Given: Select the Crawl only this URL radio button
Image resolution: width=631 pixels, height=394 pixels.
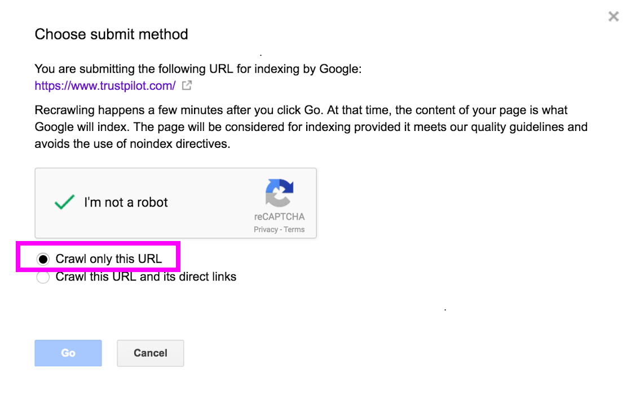Looking at the screenshot, I should 43,259.
